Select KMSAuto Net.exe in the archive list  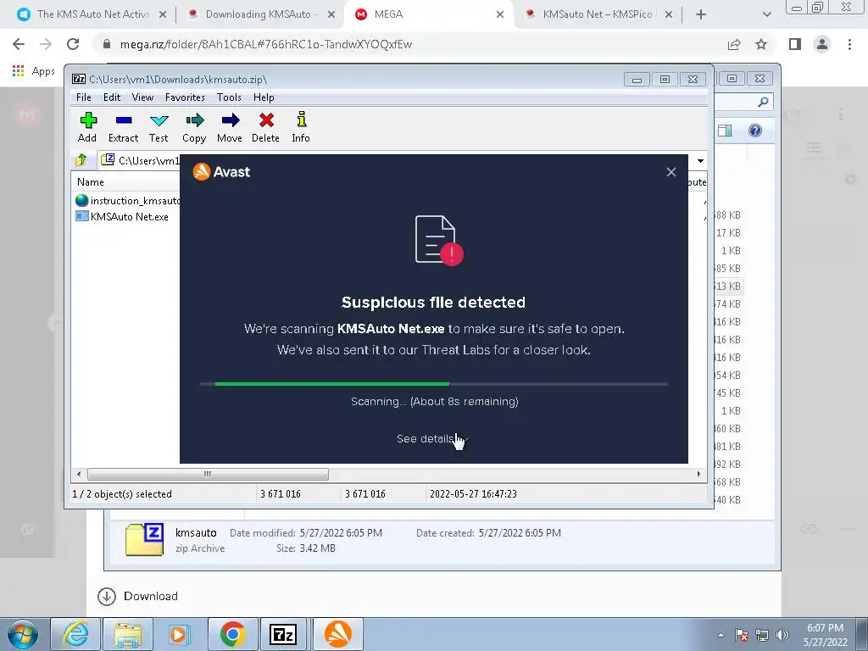(x=122, y=217)
